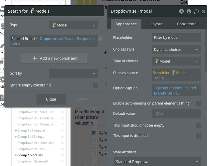
Task: Expand Group Sell Apparel in elements tree
Action: 16,130
